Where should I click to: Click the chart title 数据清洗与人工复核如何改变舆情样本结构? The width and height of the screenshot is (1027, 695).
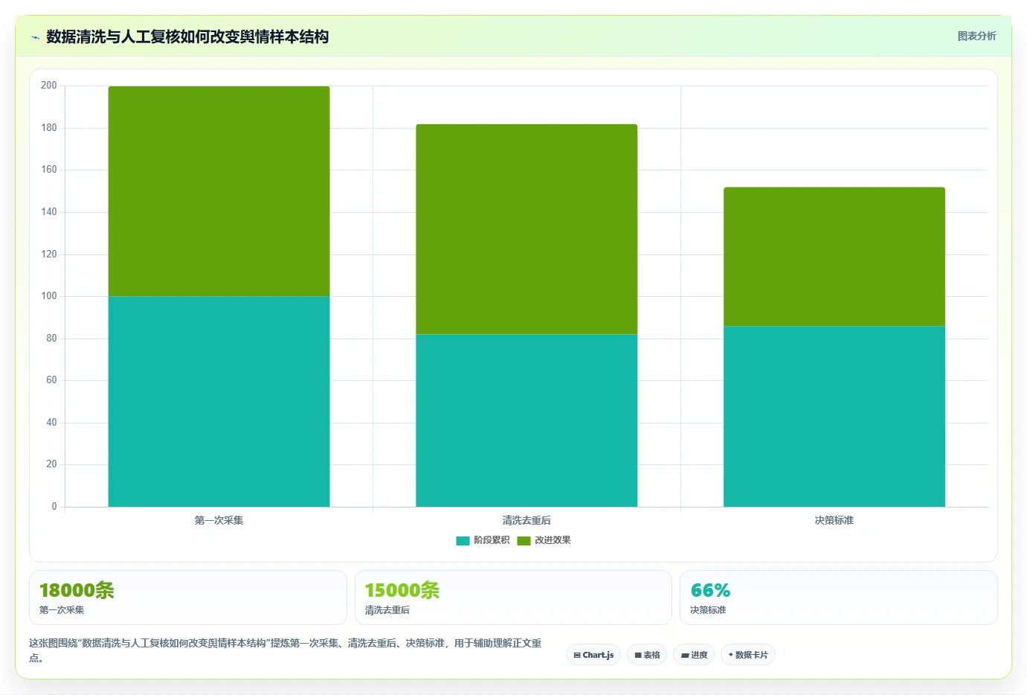(187, 36)
